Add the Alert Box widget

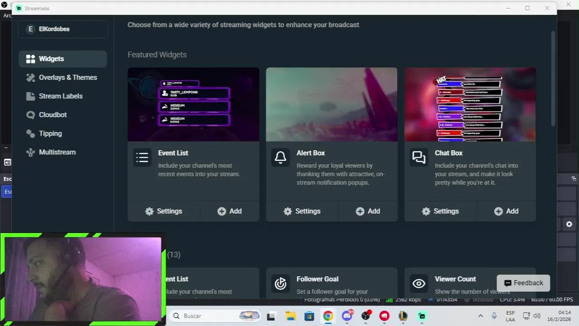tap(368, 211)
